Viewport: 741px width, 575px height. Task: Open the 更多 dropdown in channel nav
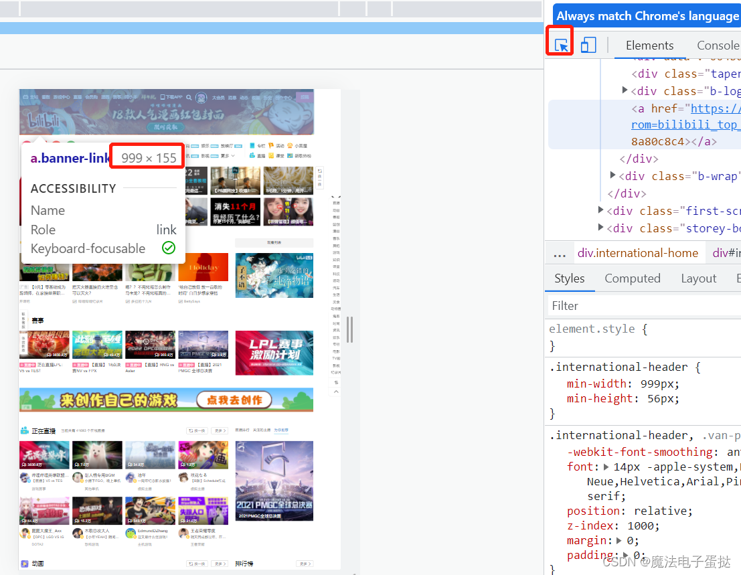(228, 155)
